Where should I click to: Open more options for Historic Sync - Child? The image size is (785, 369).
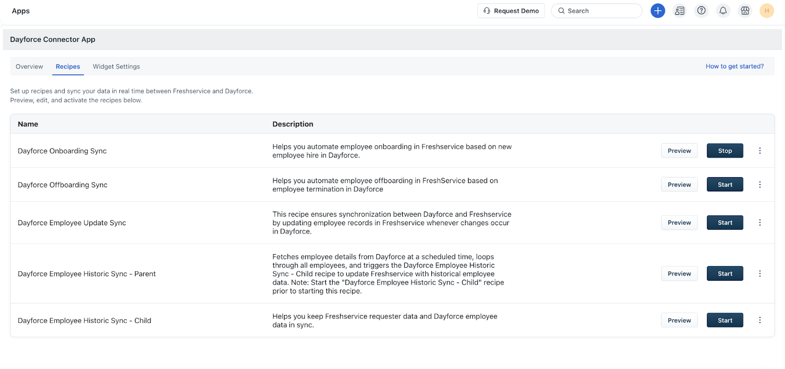[759, 320]
